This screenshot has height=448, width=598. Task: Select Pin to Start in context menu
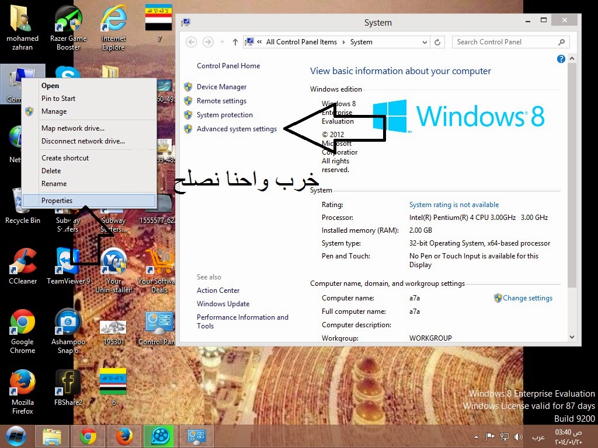point(89,98)
